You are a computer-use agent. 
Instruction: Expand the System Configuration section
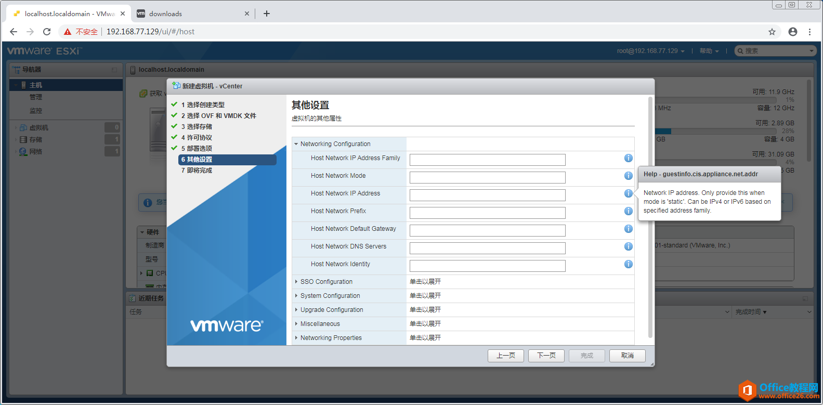click(296, 296)
